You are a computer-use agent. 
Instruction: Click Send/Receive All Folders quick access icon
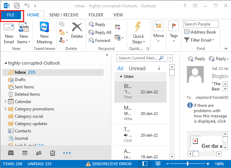click(17, 6)
